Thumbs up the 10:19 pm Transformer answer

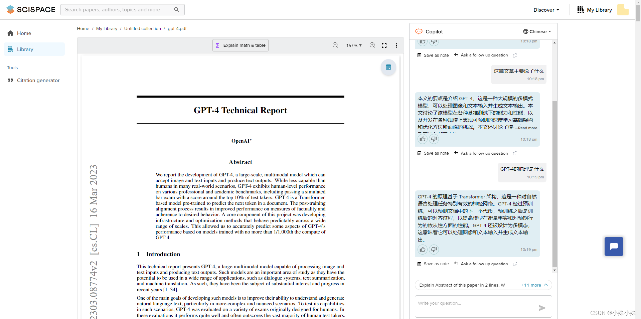click(x=423, y=249)
